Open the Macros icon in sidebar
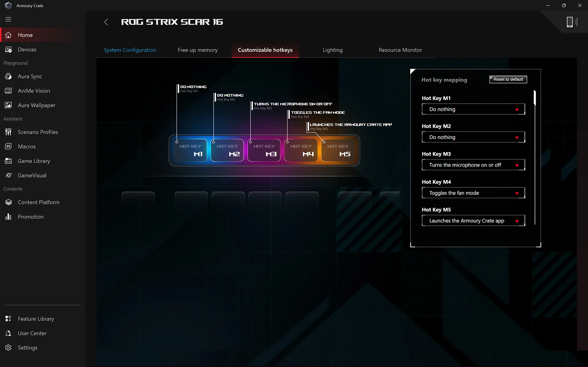 coord(8,146)
